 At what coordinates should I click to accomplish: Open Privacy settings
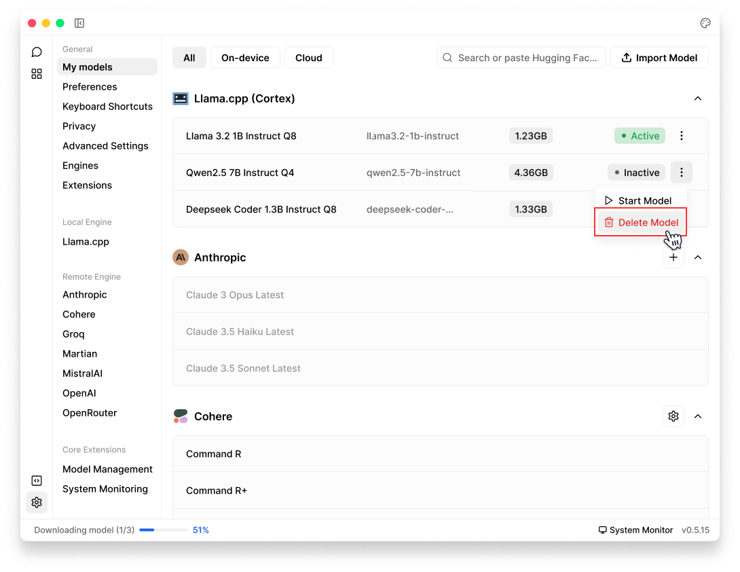[x=79, y=126]
